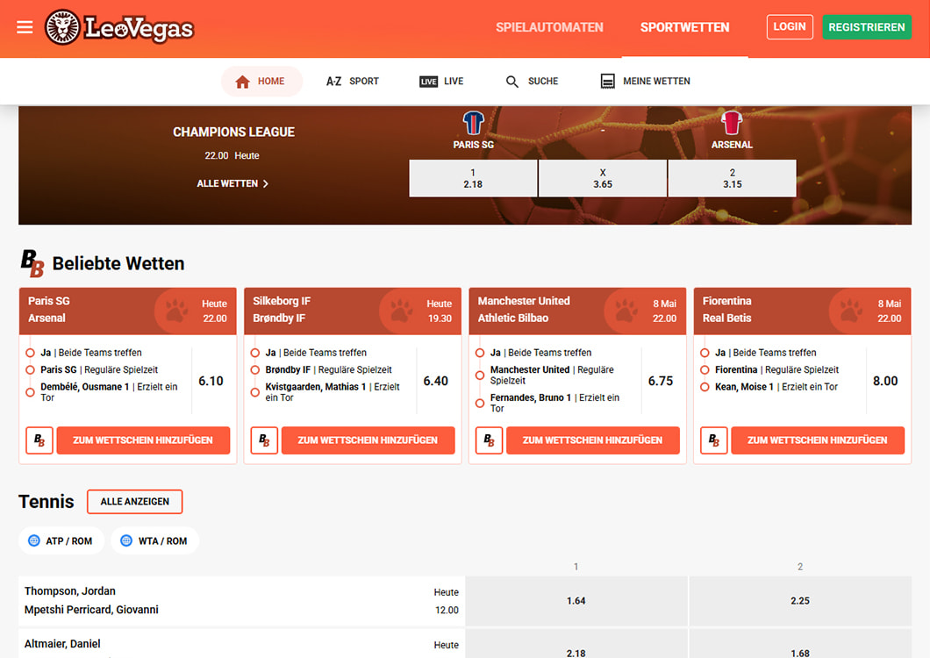Open bet builder for Fiorentina card
Image resolution: width=930 pixels, height=658 pixels.
(714, 440)
